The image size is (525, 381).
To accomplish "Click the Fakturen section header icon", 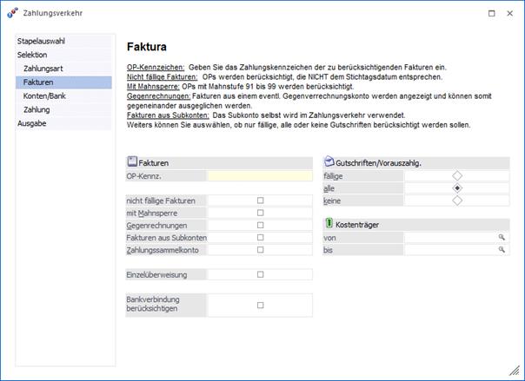I will click(x=132, y=162).
